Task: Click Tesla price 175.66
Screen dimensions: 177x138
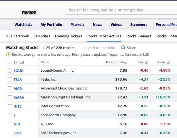Action: click(x=121, y=79)
